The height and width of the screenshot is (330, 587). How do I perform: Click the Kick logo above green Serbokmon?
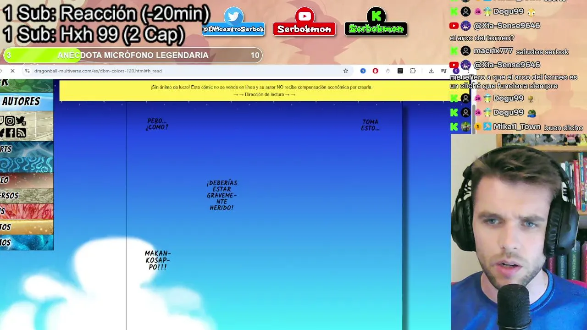(x=376, y=17)
